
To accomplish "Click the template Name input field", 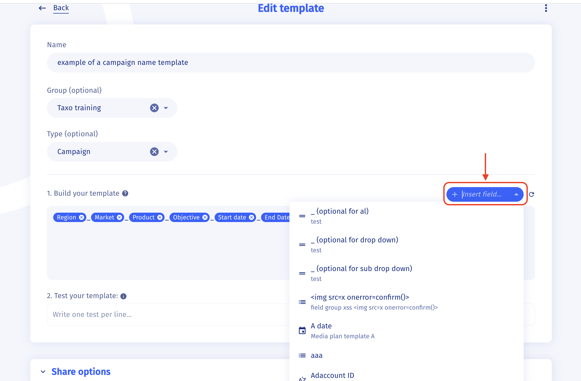I will coord(291,63).
